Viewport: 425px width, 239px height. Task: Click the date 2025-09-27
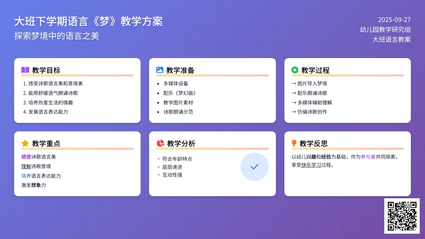tap(394, 20)
